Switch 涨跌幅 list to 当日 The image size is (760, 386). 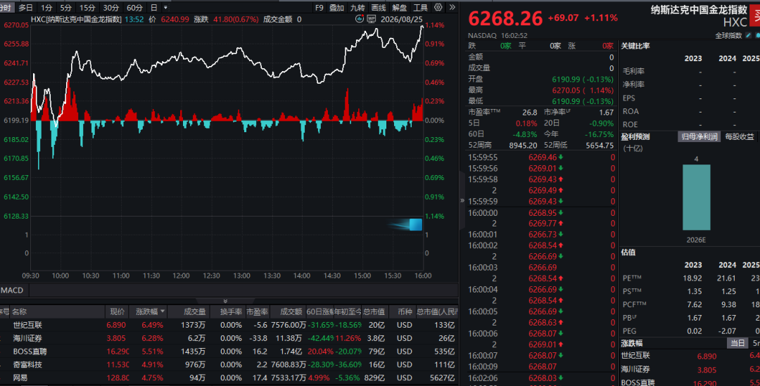pyautogui.click(x=737, y=343)
